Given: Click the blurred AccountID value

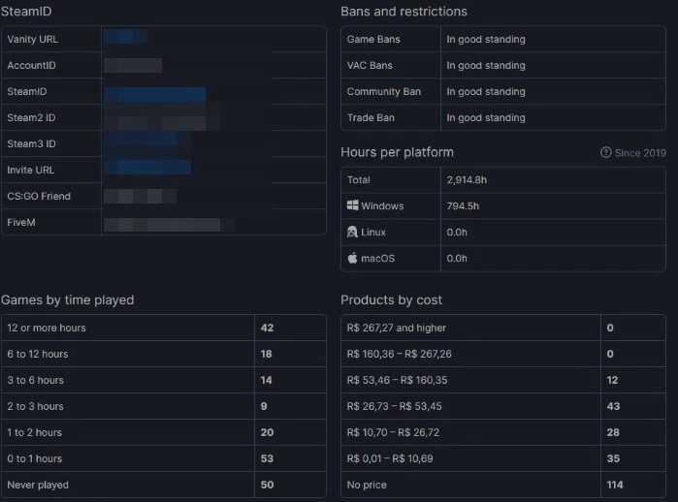Looking at the screenshot, I should [x=133, y=66].
